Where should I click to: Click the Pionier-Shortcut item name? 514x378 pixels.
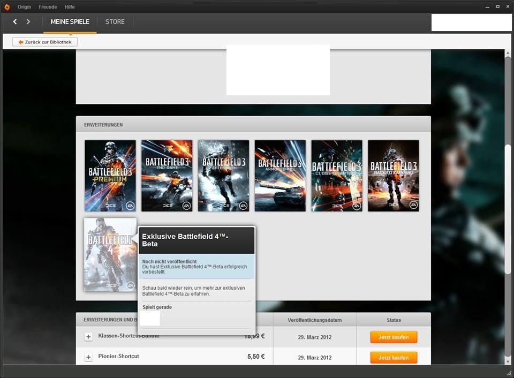click(119, 356)
